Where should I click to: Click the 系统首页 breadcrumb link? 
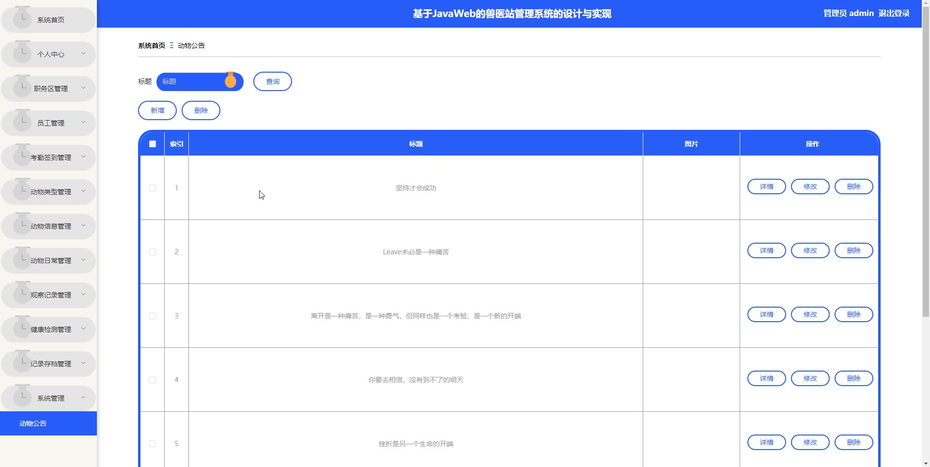pos(152,46)
